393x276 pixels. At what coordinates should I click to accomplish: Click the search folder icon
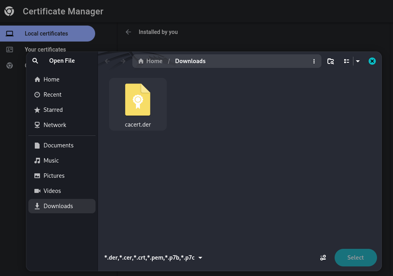coord(331,61)
